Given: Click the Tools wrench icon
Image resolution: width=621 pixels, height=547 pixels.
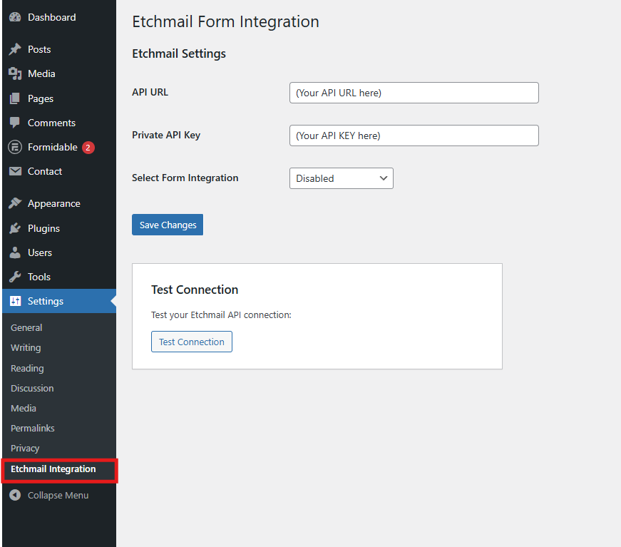Looking at the screenshot, I should [x=15, y=277].
